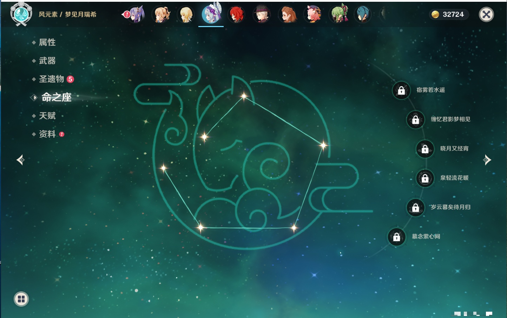Image resolution: width=507 pixels, height=318 pixels.
Task: Switch to the previous character with left arrow
Action: (x=21, y=160)
